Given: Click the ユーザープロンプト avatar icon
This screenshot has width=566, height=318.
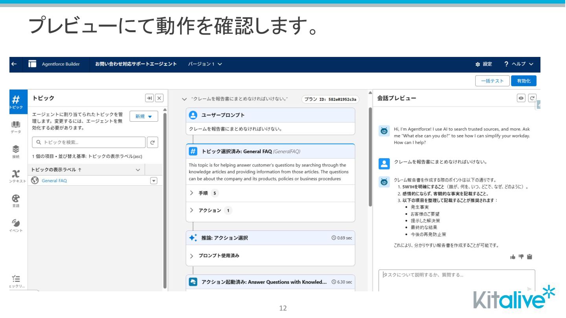Looking at the screenshot, I should coord(193,115).
